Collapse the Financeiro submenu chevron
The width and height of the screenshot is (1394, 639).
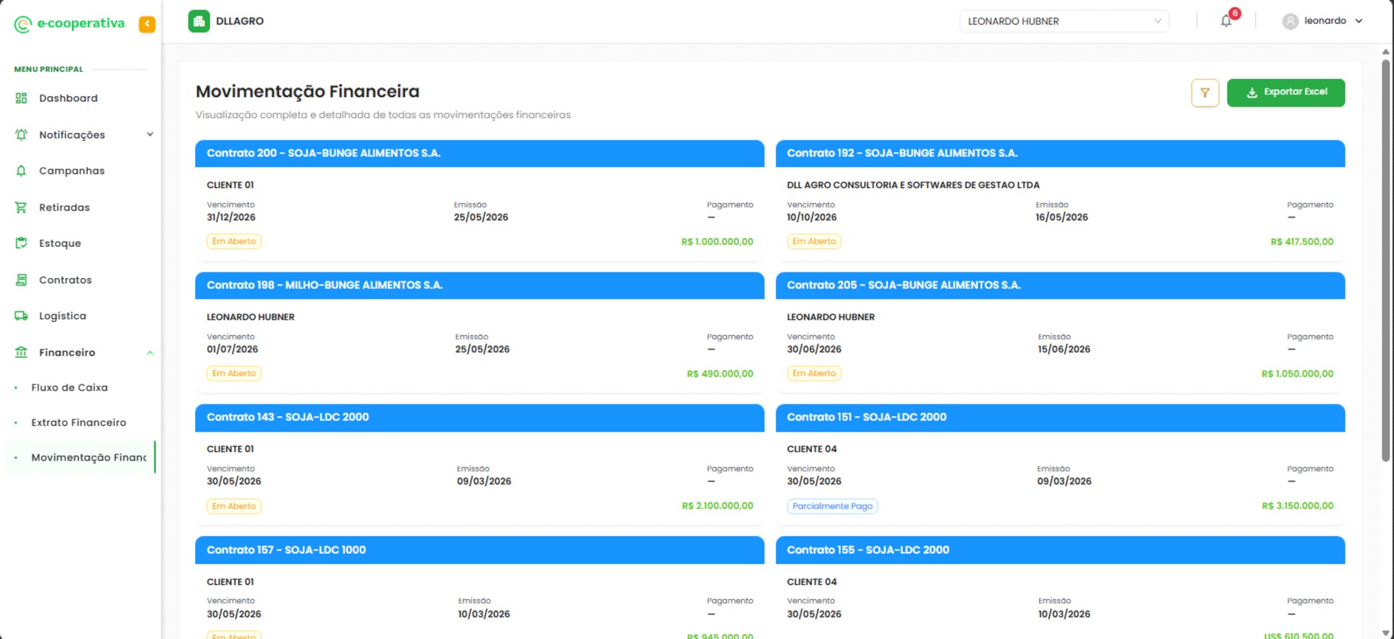click(150, 353)
